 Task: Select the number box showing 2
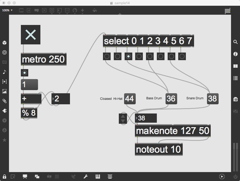click(61, 99)
